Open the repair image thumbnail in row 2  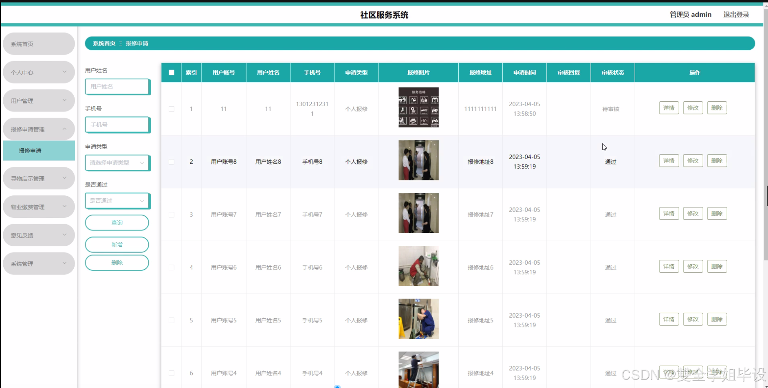[x=418, y=160]
